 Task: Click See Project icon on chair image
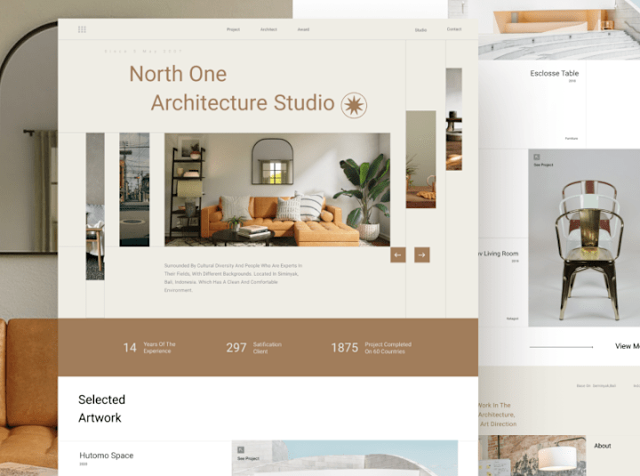(537, 157)
